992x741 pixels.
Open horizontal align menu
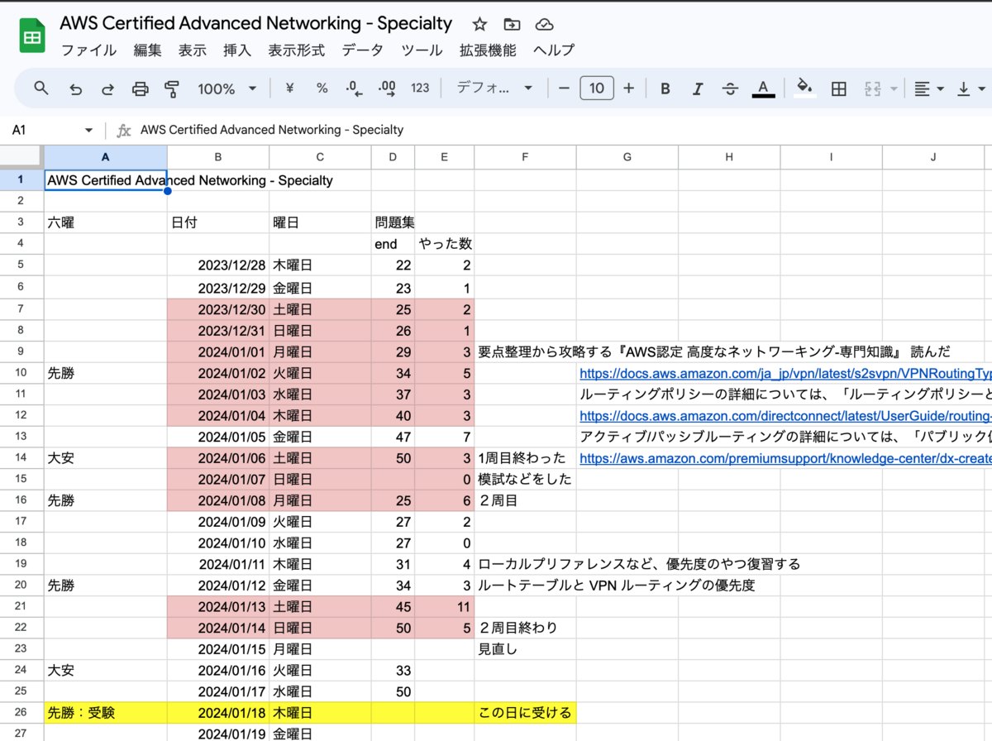928,88
